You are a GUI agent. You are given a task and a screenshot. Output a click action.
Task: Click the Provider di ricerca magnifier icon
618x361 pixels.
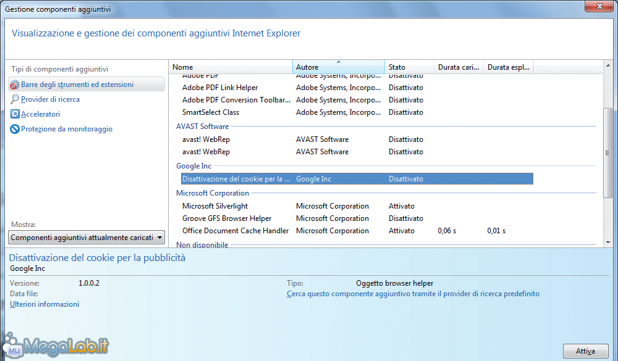pos(15,99)
